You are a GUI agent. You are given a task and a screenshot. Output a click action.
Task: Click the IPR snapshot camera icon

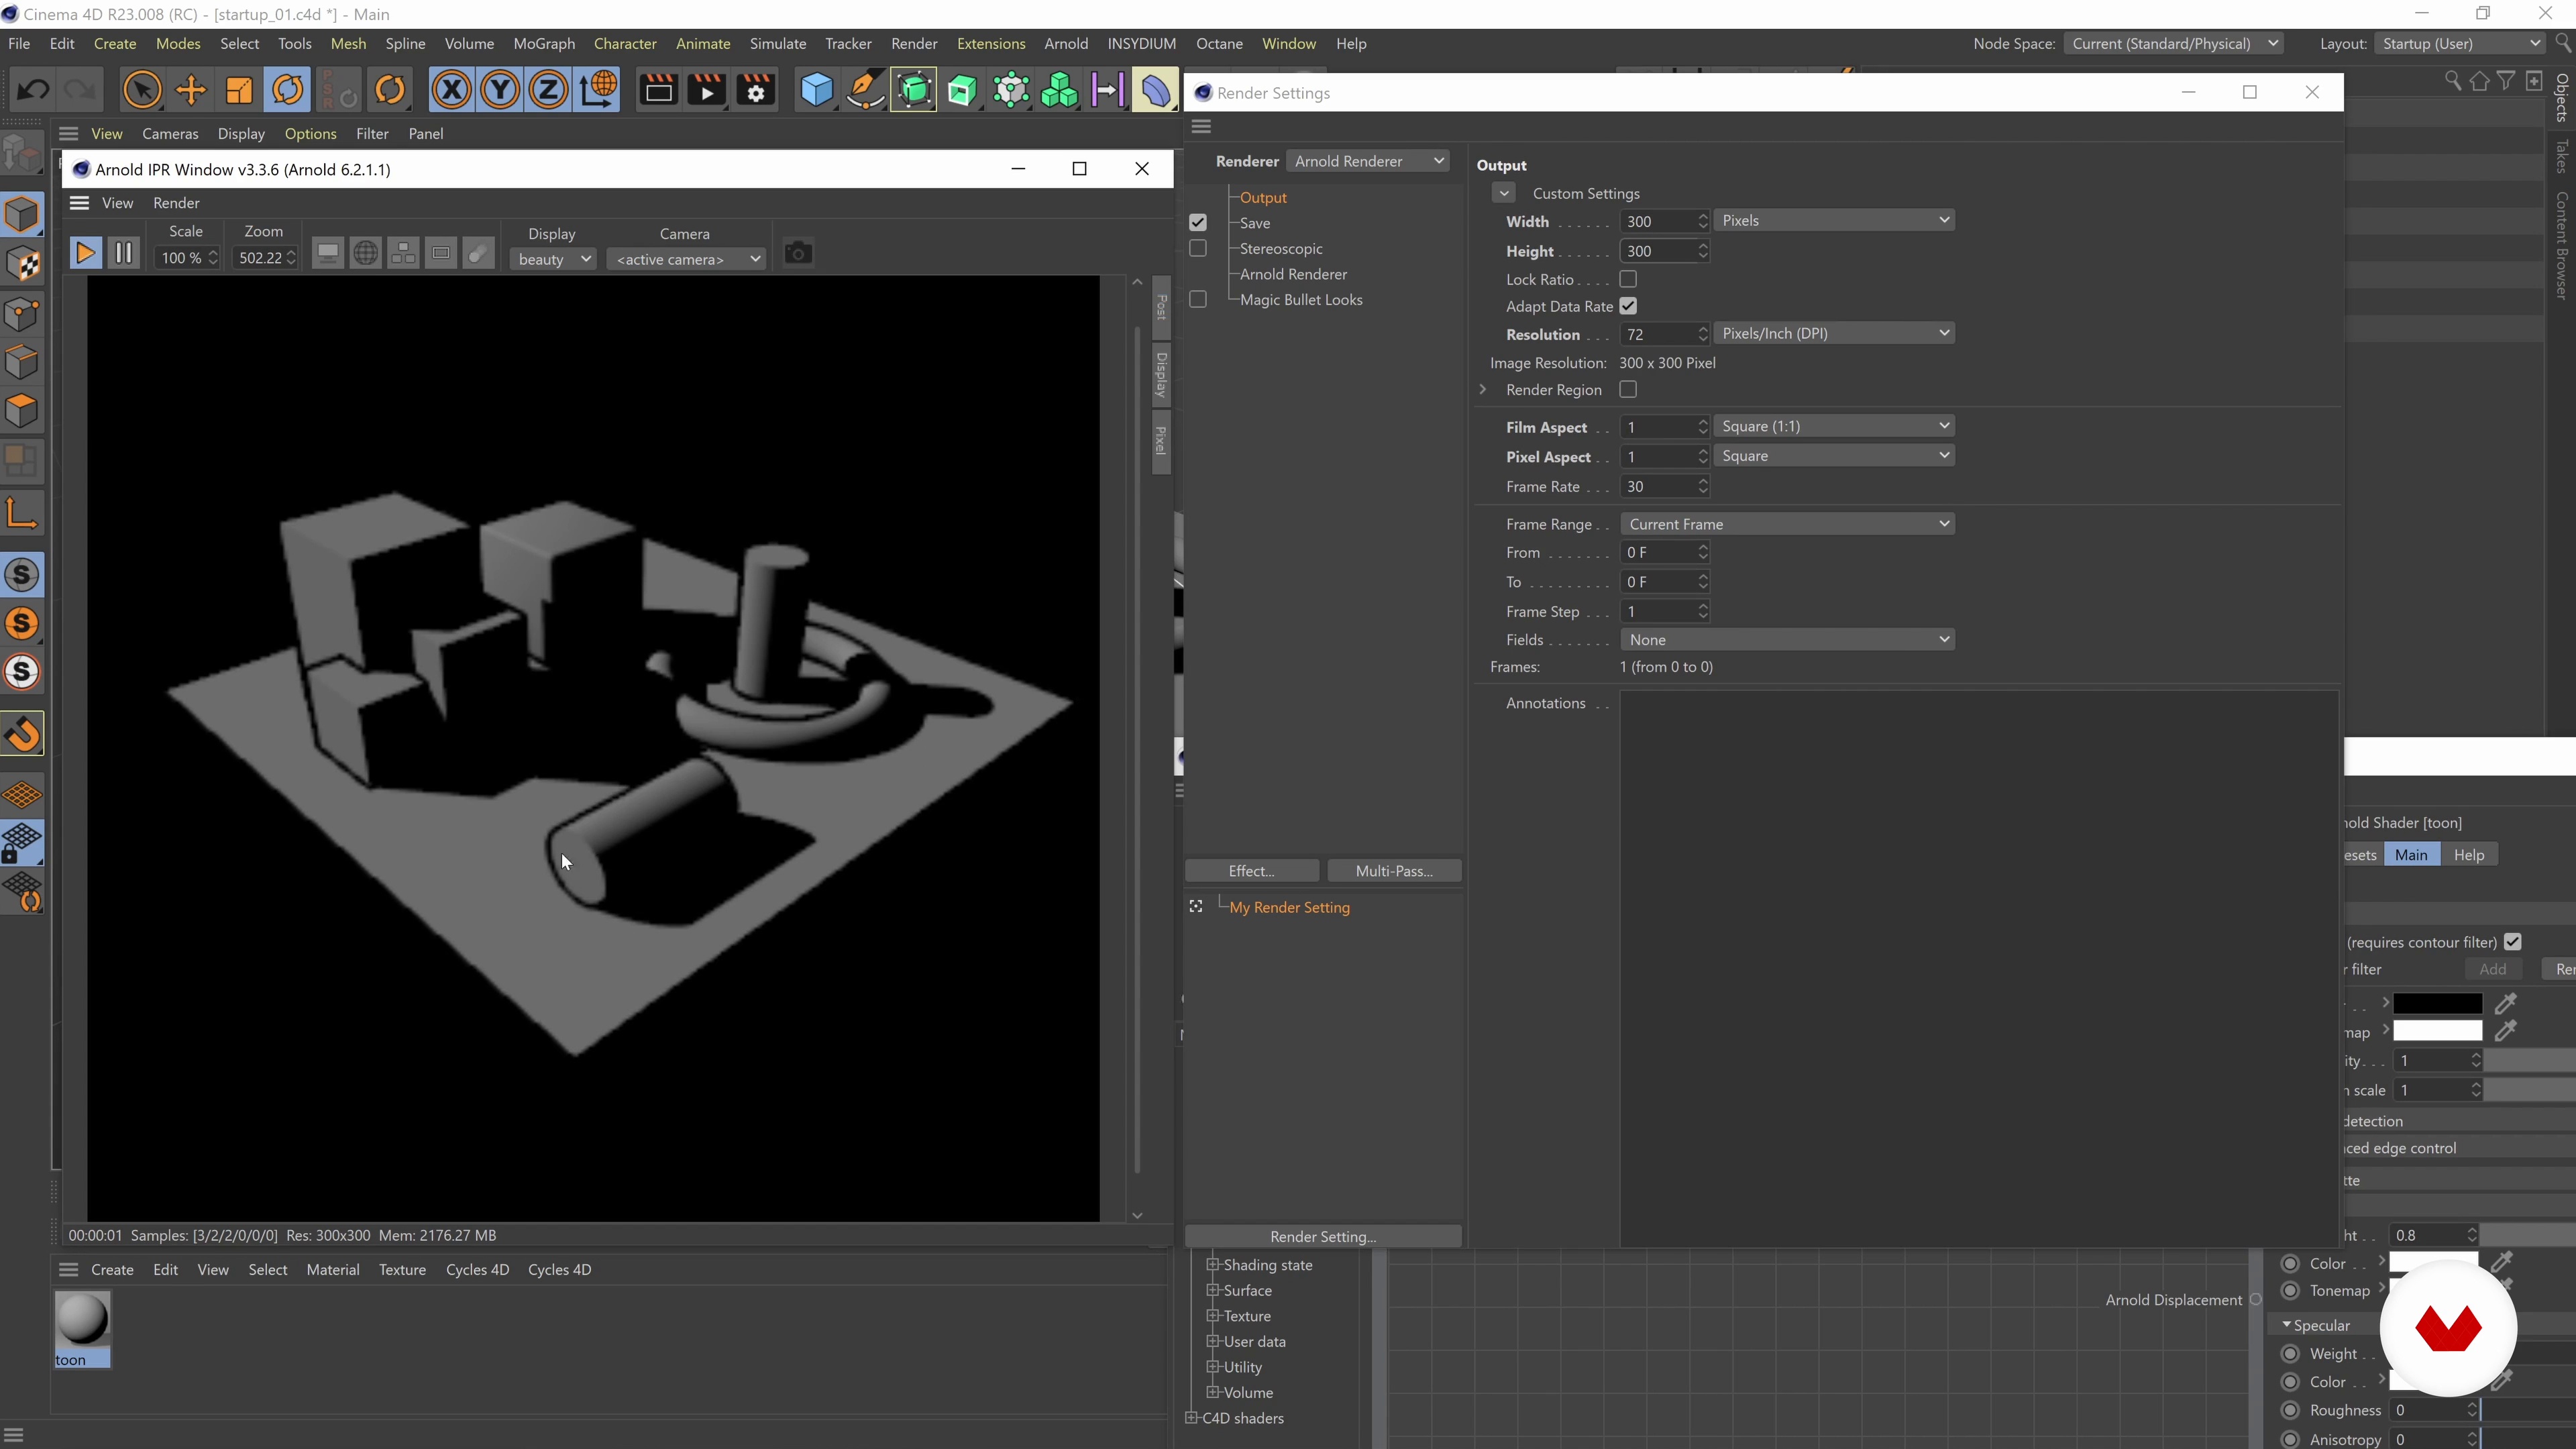point(798,253)
